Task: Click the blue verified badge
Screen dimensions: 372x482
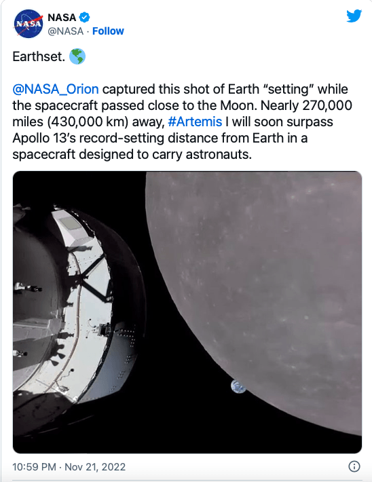Action: coord(85,17)
